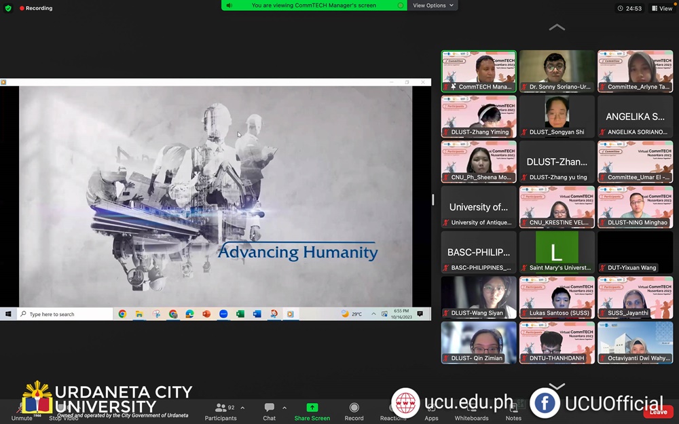Viewport: 679px width, 424px height.
Task: Start recording with the Record button
Action: point(354,411)
